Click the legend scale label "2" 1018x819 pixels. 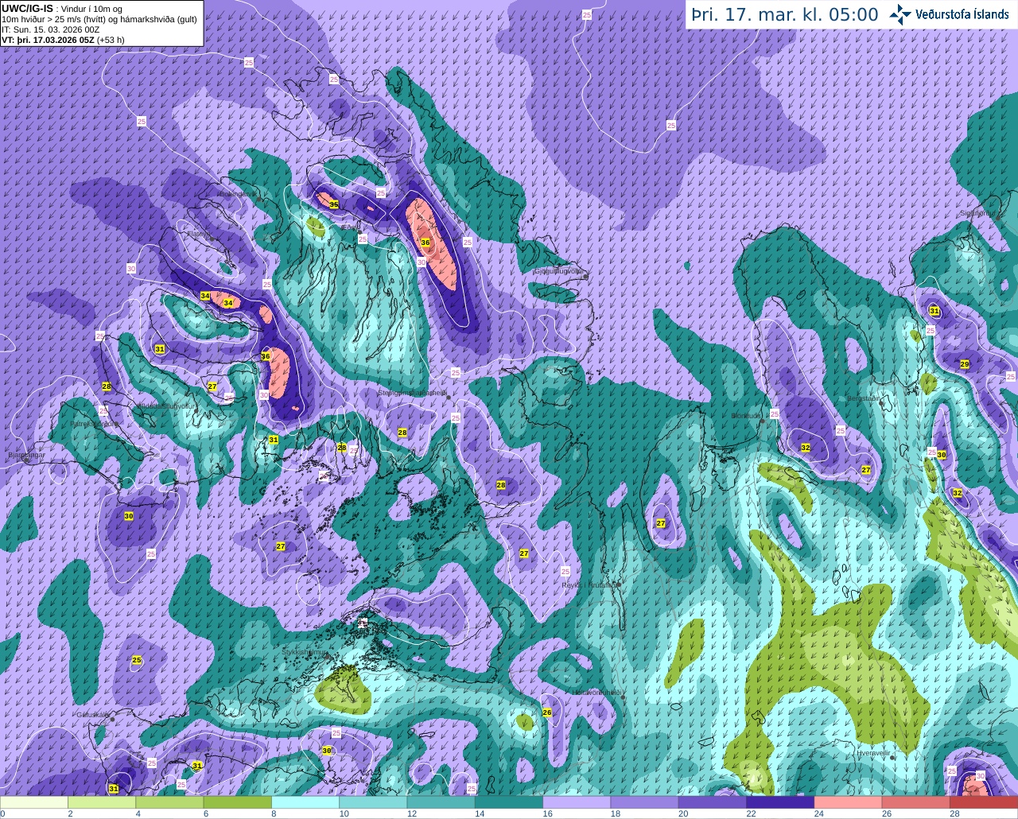point(70,813)
